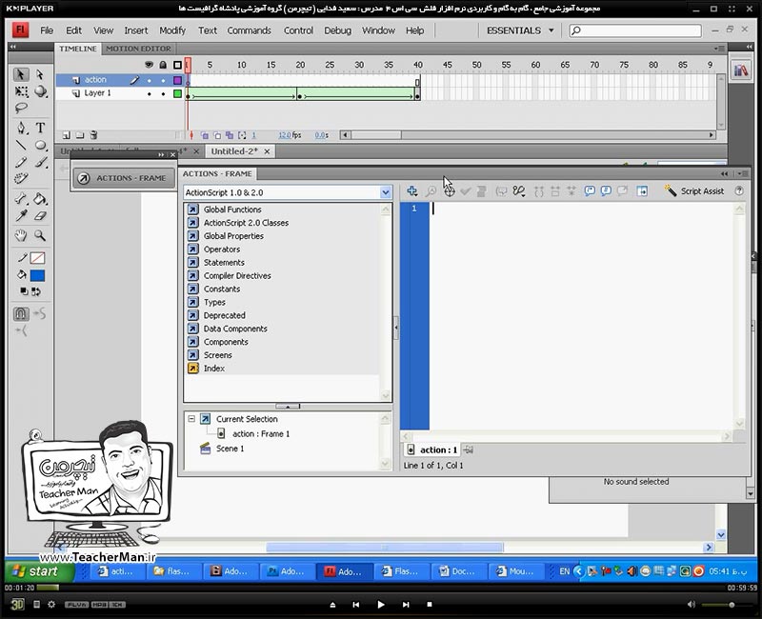Image resolution: width=762 pixels, height=619 pixels.
Task: Select the Brush tool
Action: pyautogui.click(x=41, y=162)
